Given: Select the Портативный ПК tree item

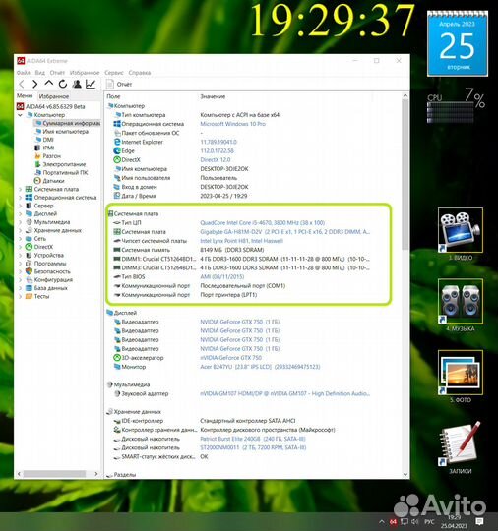Looking at the screenshot, I should (61, 173).
